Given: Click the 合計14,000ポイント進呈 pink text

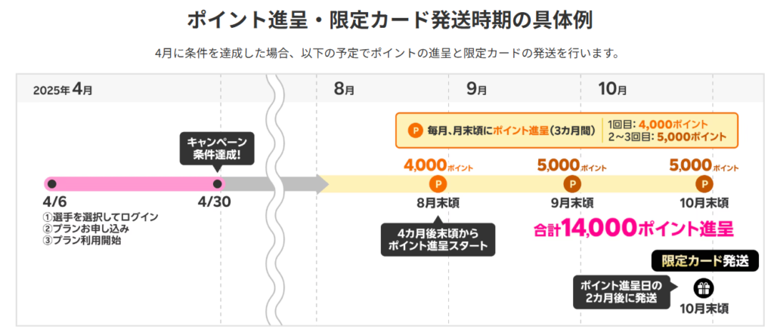Looking at the screenshot, I should click(x=633, y=229).
